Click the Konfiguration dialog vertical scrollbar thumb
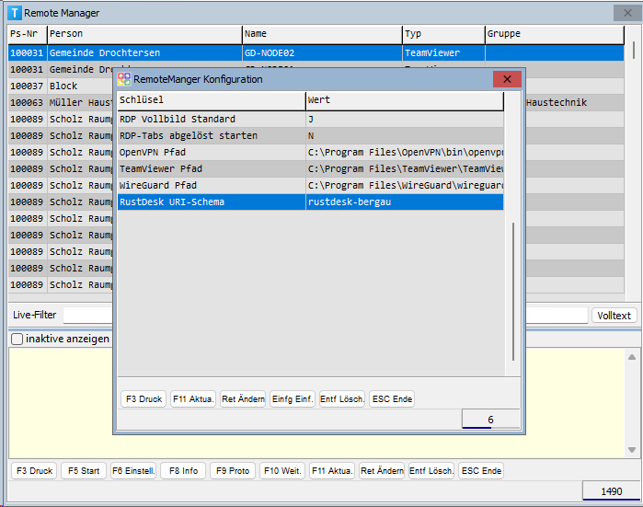The height and width of the screenshot is (507, 643). [x=513, y=292]
